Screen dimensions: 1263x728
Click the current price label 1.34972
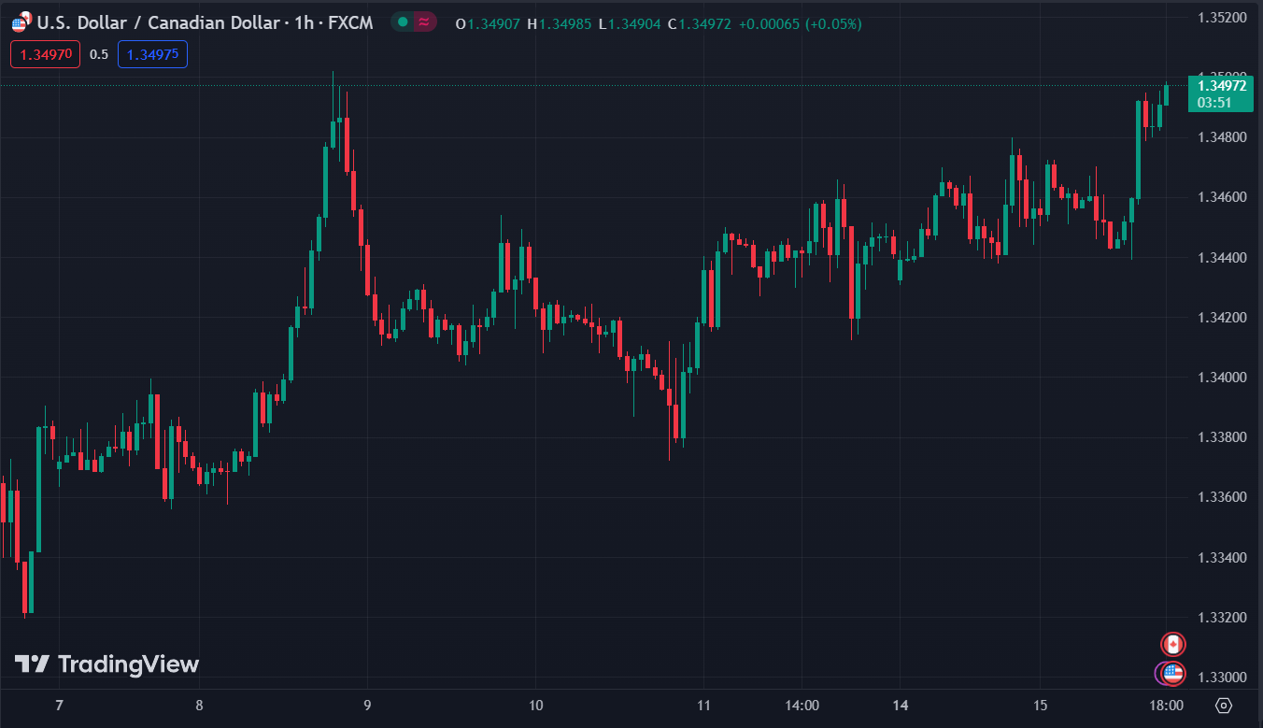click(1221, 86)
